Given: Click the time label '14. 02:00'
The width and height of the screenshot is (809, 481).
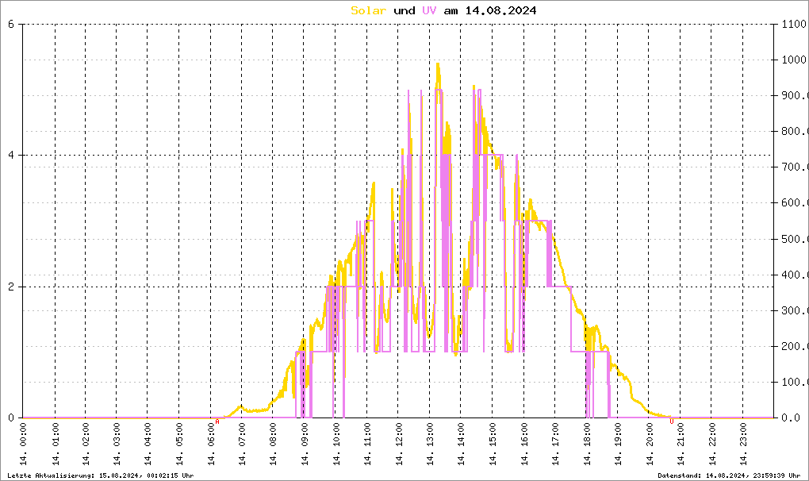Looking at the screenshot, I should (86, 444).
